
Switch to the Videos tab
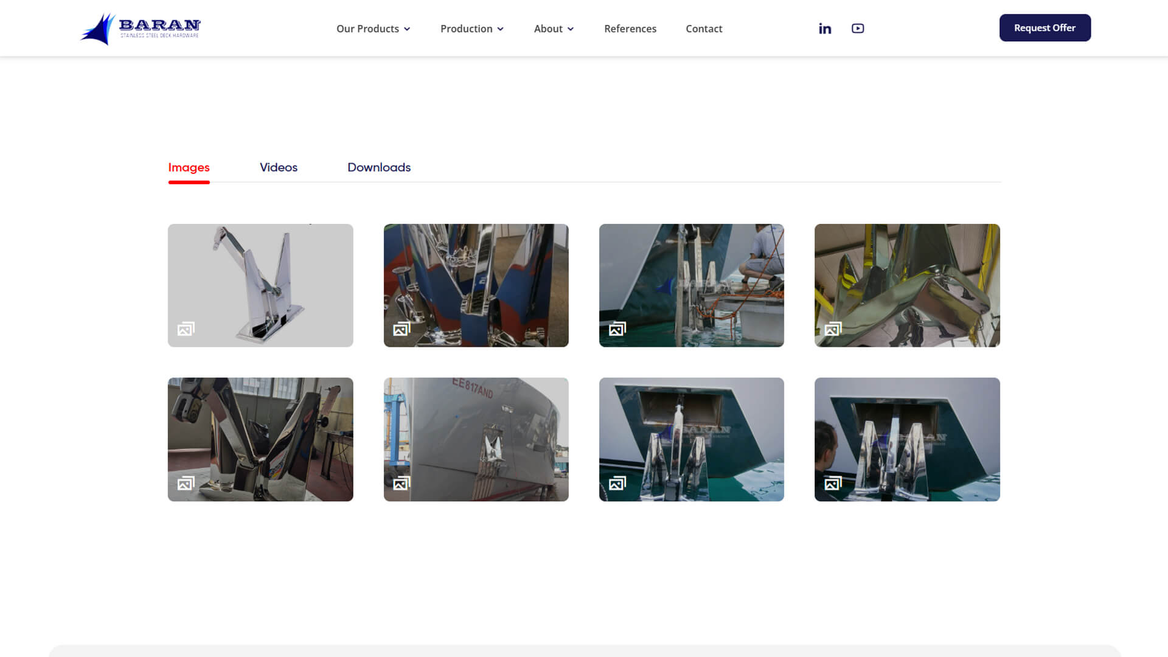[278, 167]
